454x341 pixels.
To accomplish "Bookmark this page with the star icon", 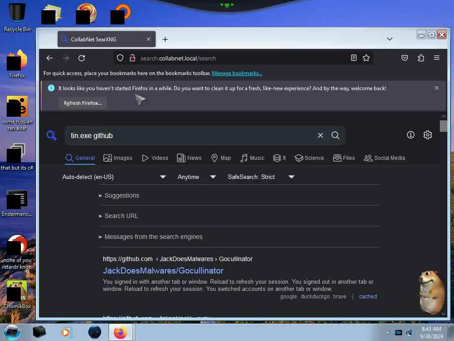I will click(366, 58).
